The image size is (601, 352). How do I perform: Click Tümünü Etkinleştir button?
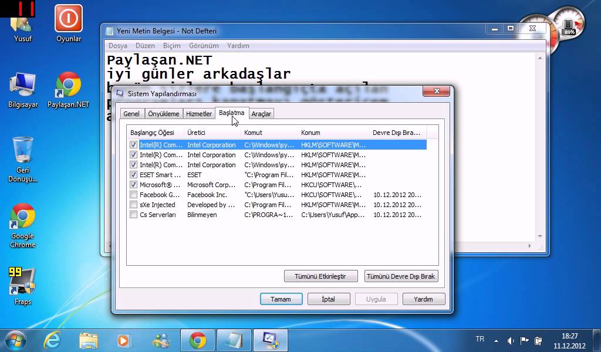pyautogui.click(x=320, y=276)
